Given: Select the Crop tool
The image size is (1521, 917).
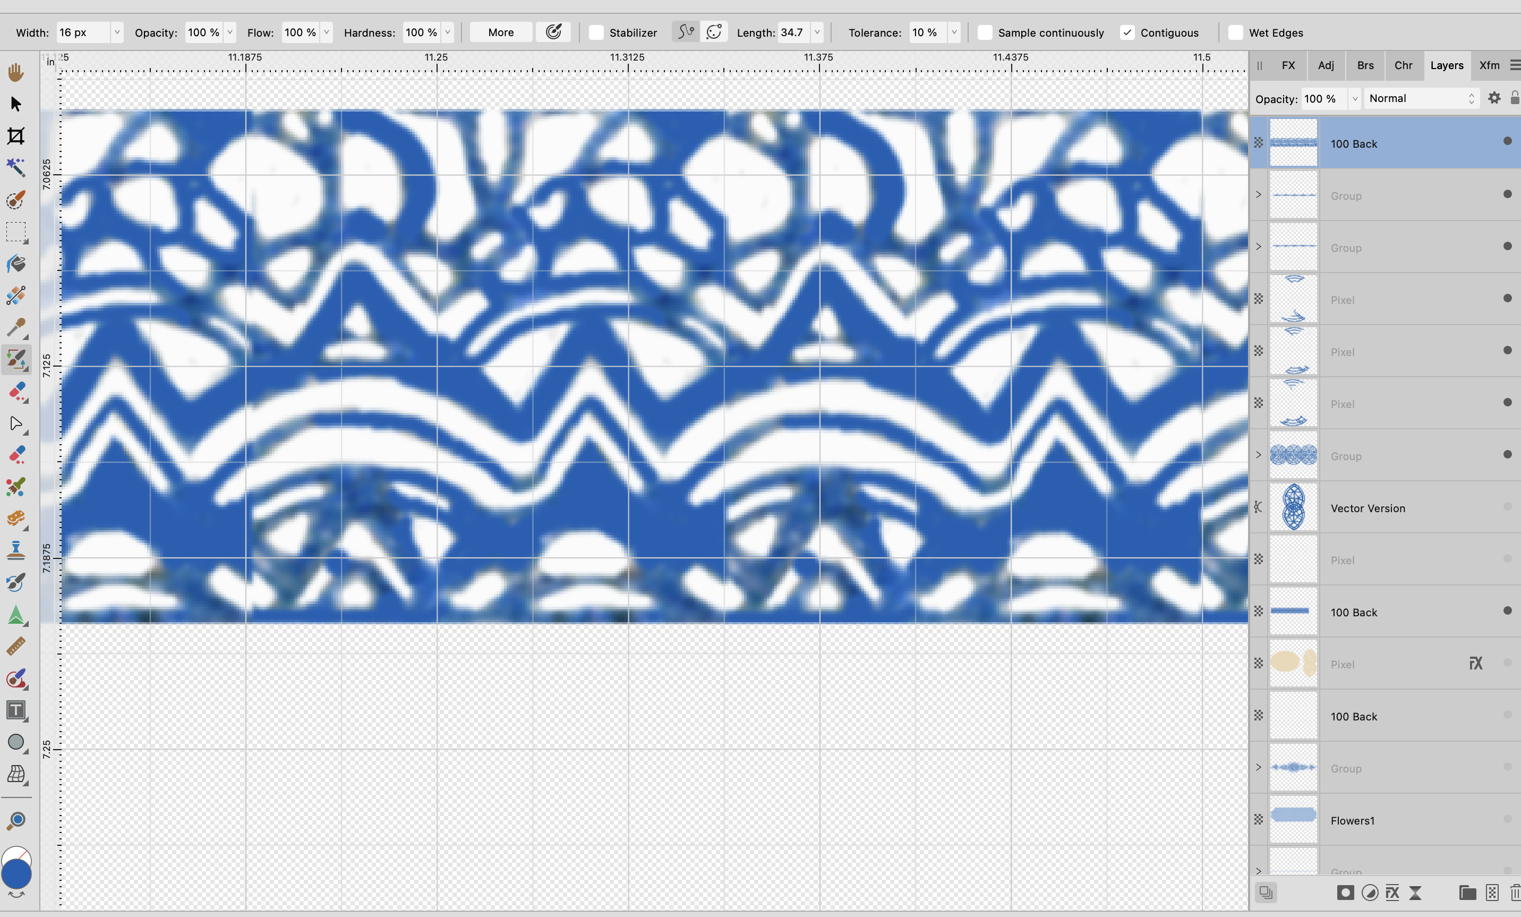Looking at the screenshot, I should point(16,136).
